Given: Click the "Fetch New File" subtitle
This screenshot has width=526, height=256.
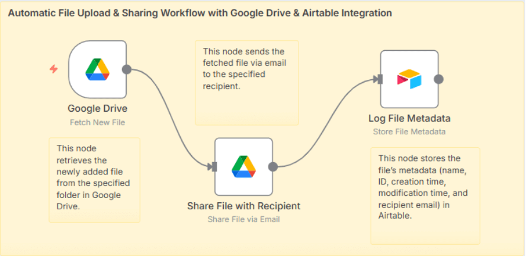Looking at the screenshot, I should click(97, 122).
